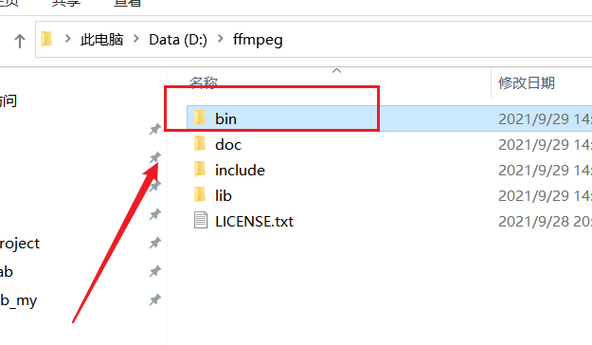
Task: Click modified date of include folder
Action: pyautogui.click(x=545, y=171)
